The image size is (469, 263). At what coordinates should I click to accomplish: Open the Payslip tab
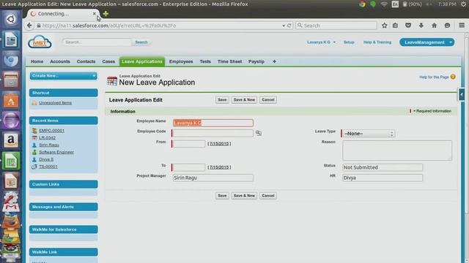tap(256, 61)
